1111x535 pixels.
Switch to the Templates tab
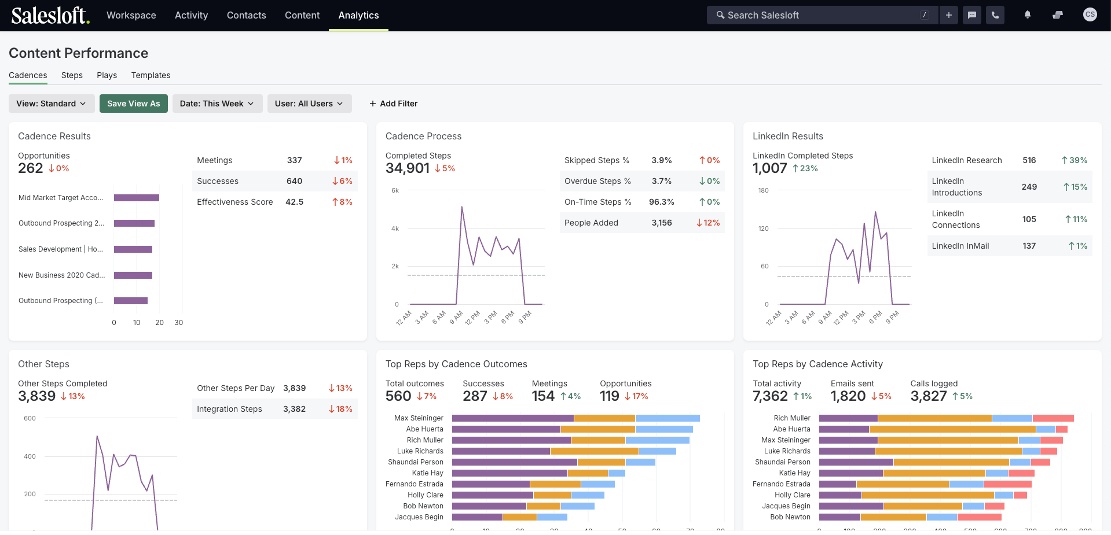(151, 75)
